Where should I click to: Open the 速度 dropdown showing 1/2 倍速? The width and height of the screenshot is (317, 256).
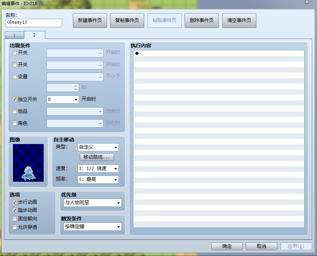(98, 169)
